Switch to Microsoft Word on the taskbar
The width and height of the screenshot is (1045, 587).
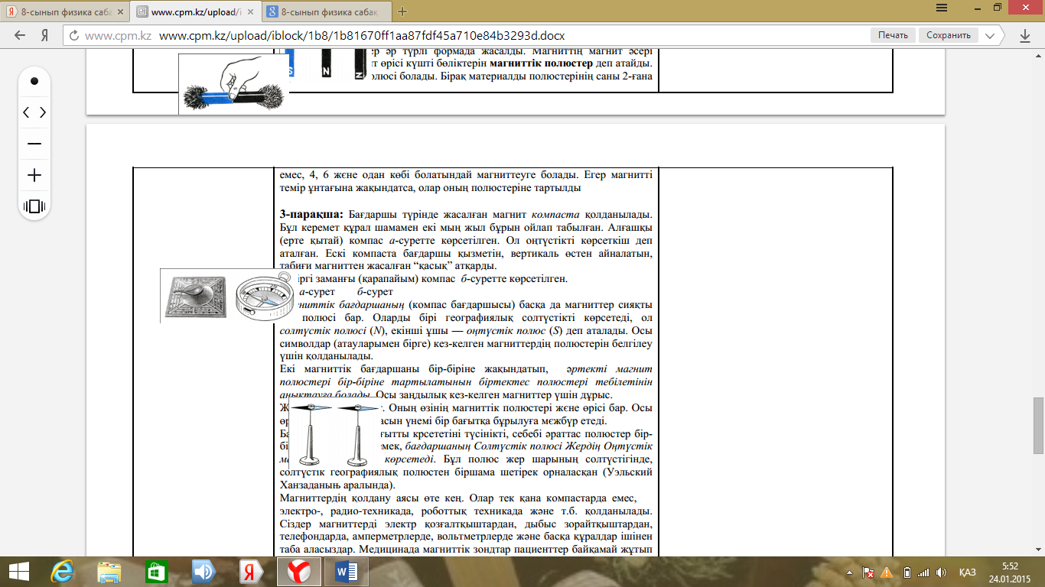tap(346, 572)
